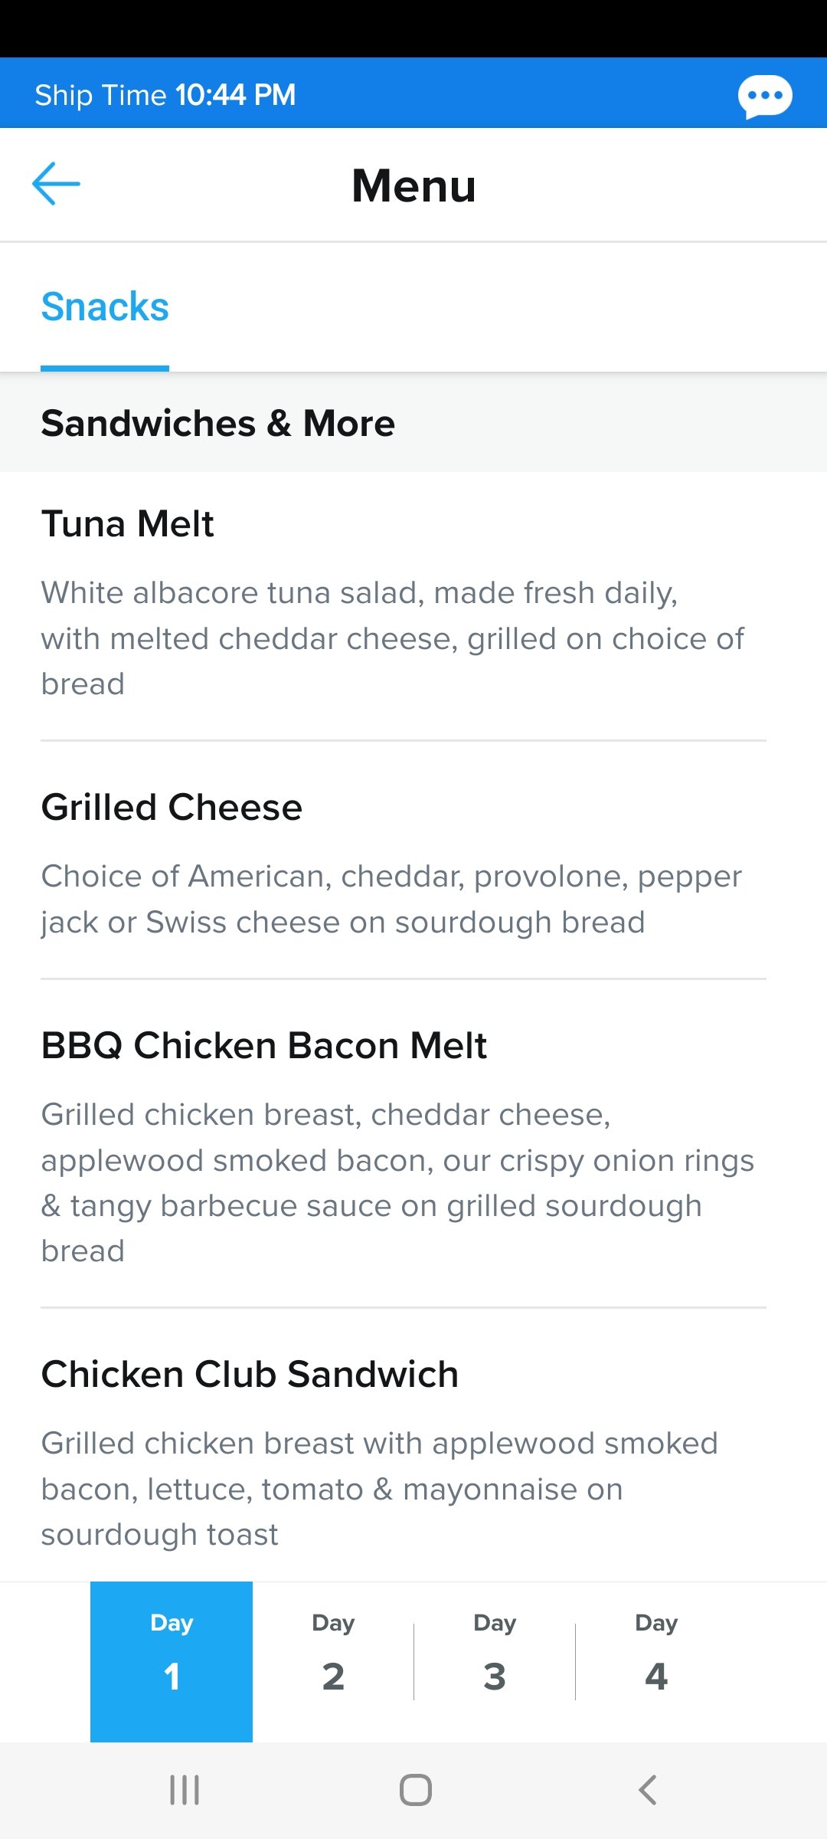Screen dimensions: 827x1839
Task: Select the Snacks tab
Action: [105, 307]
